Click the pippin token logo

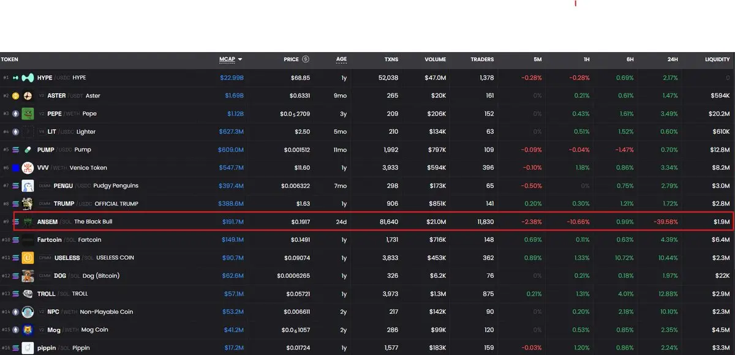pos(28,348)
